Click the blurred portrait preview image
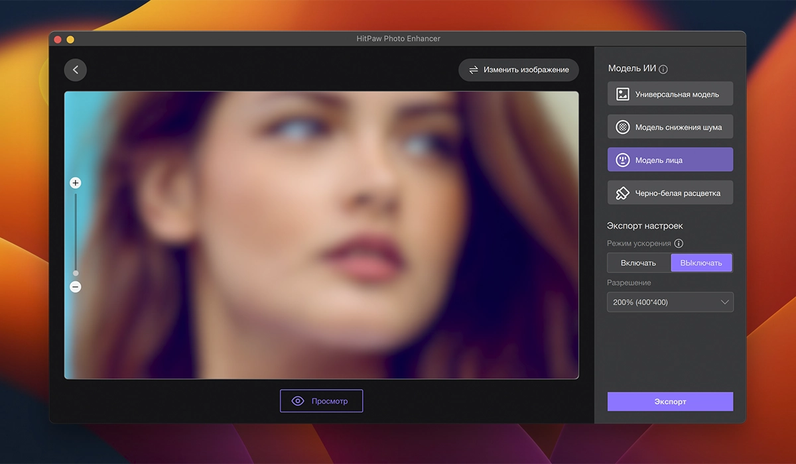This screenshot has width=796, height=464. point(321,235)
